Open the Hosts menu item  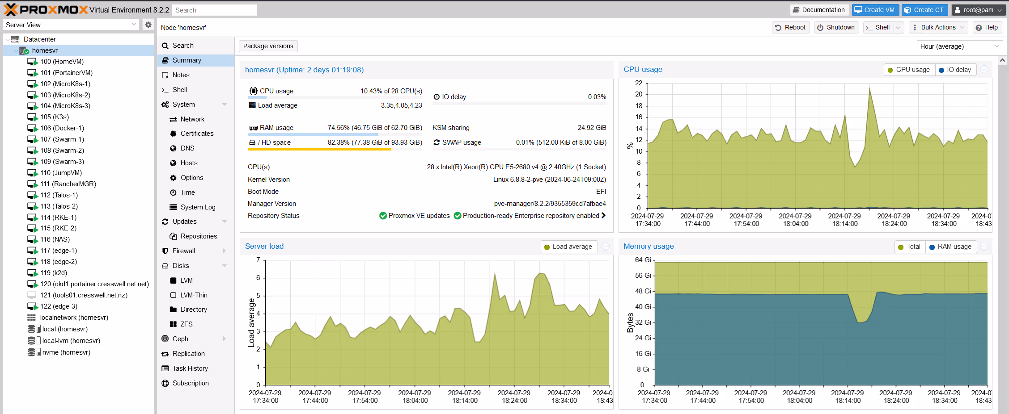click(x=195, y=163)
